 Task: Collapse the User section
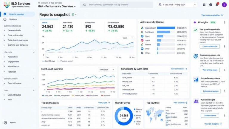(34, 90)
